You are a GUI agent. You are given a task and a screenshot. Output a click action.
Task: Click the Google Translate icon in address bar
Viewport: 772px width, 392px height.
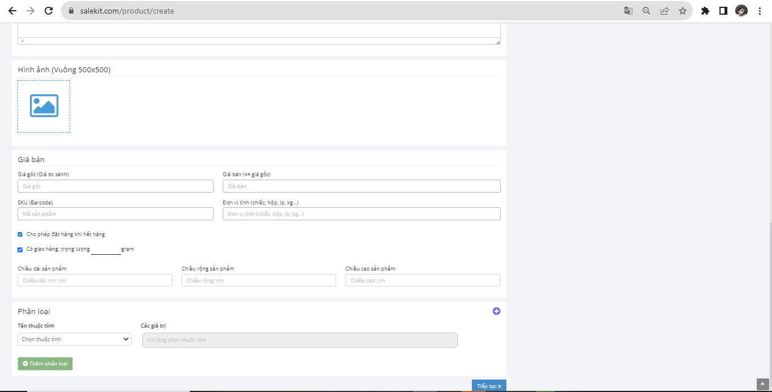[628, 11]
